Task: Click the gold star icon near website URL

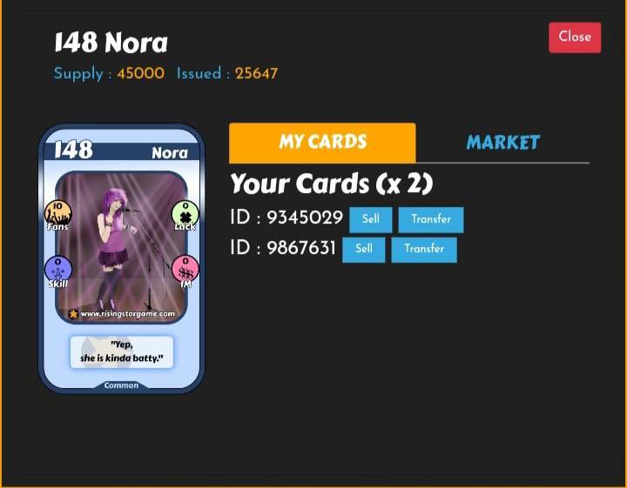Action: coord(73,314)
